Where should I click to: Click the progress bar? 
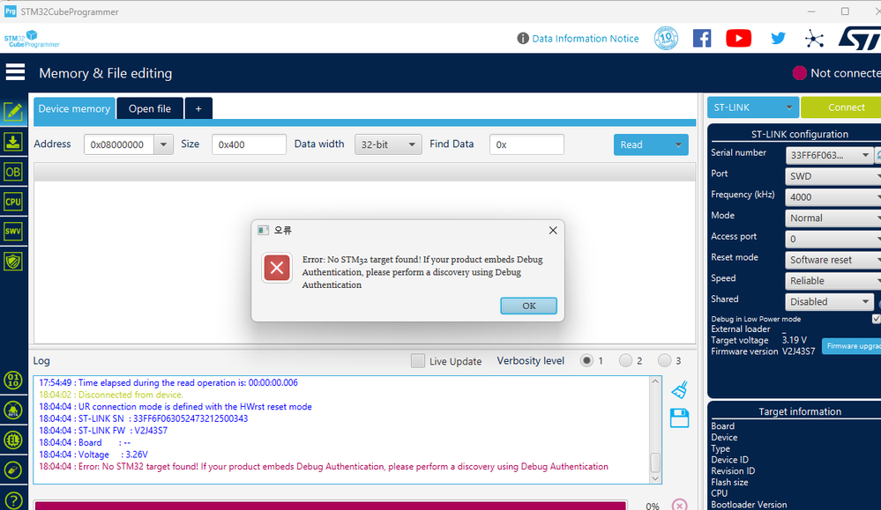331,506
